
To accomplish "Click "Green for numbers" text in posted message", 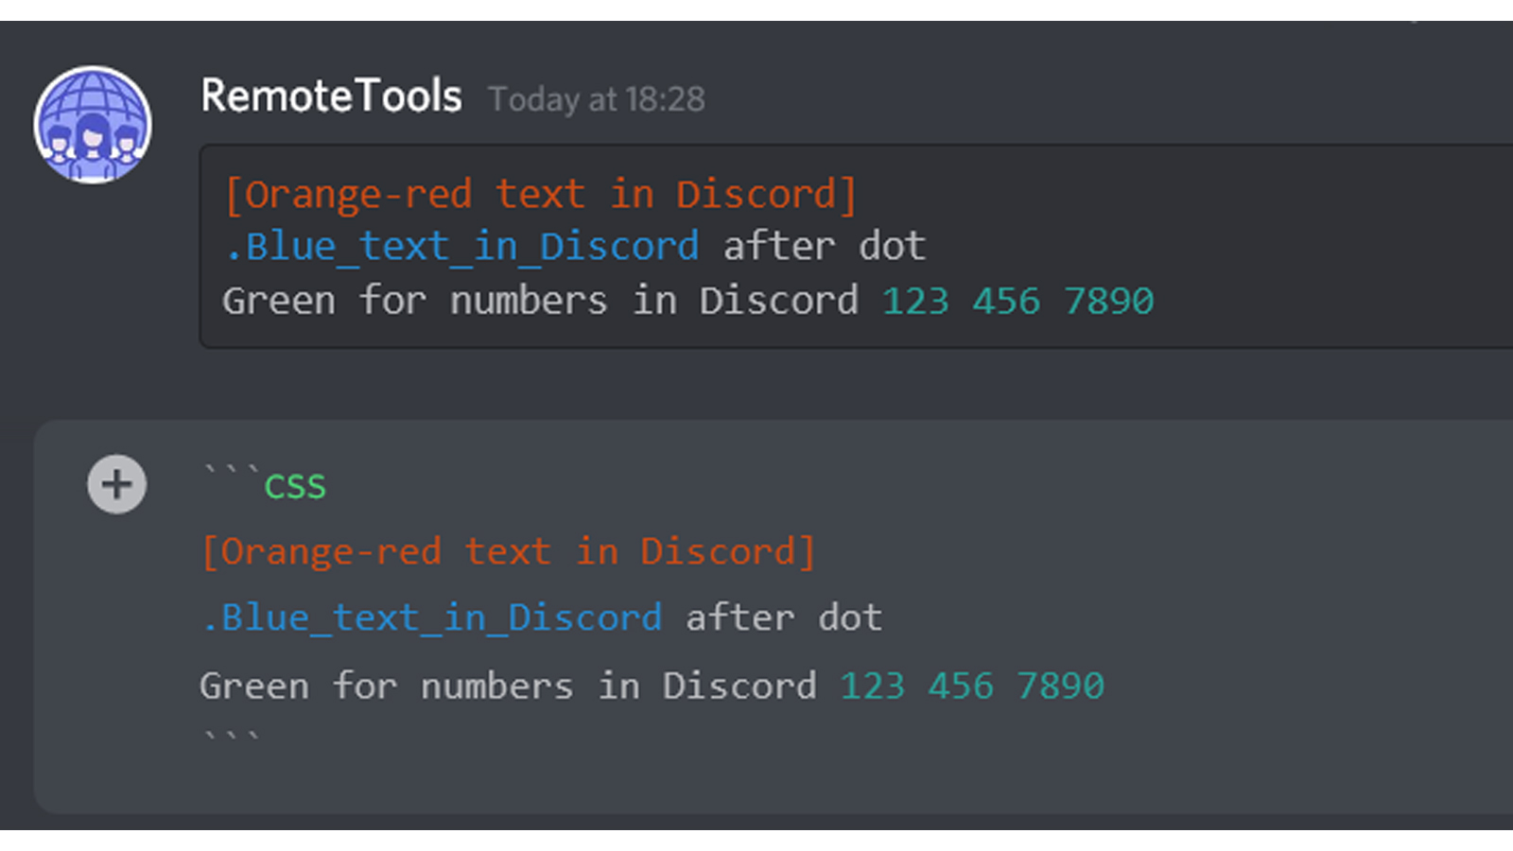I will [x=414, y=302].
